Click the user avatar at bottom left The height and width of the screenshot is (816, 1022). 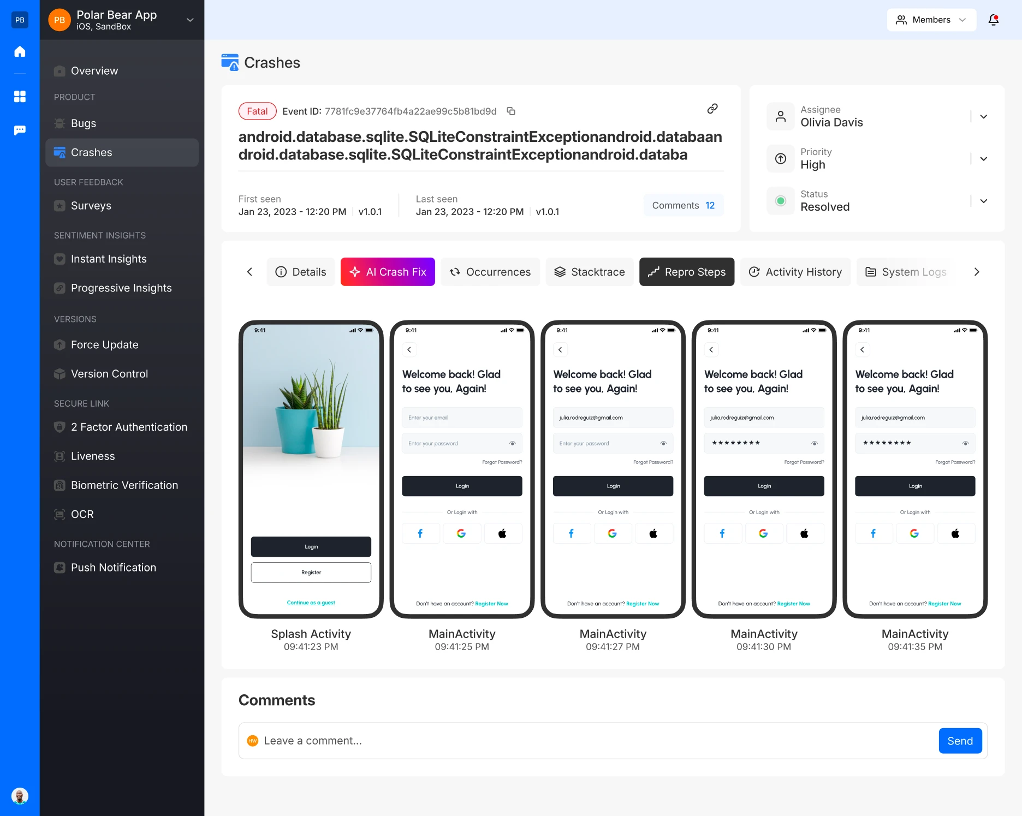20,796
